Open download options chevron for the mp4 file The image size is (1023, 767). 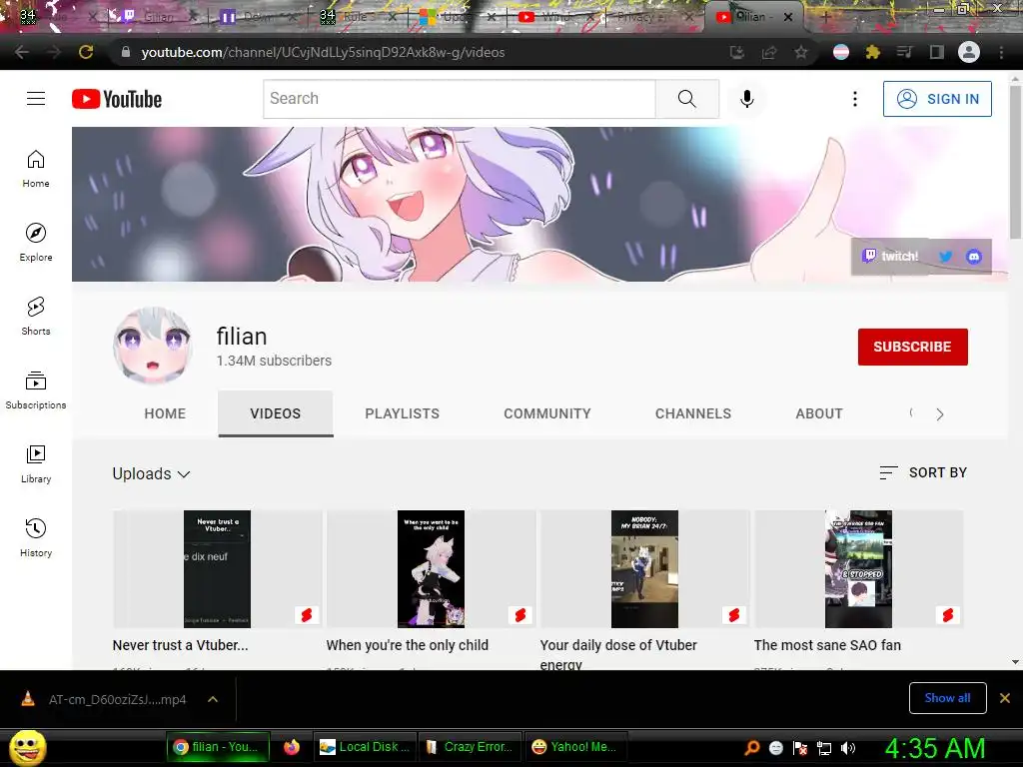point(213,699)
